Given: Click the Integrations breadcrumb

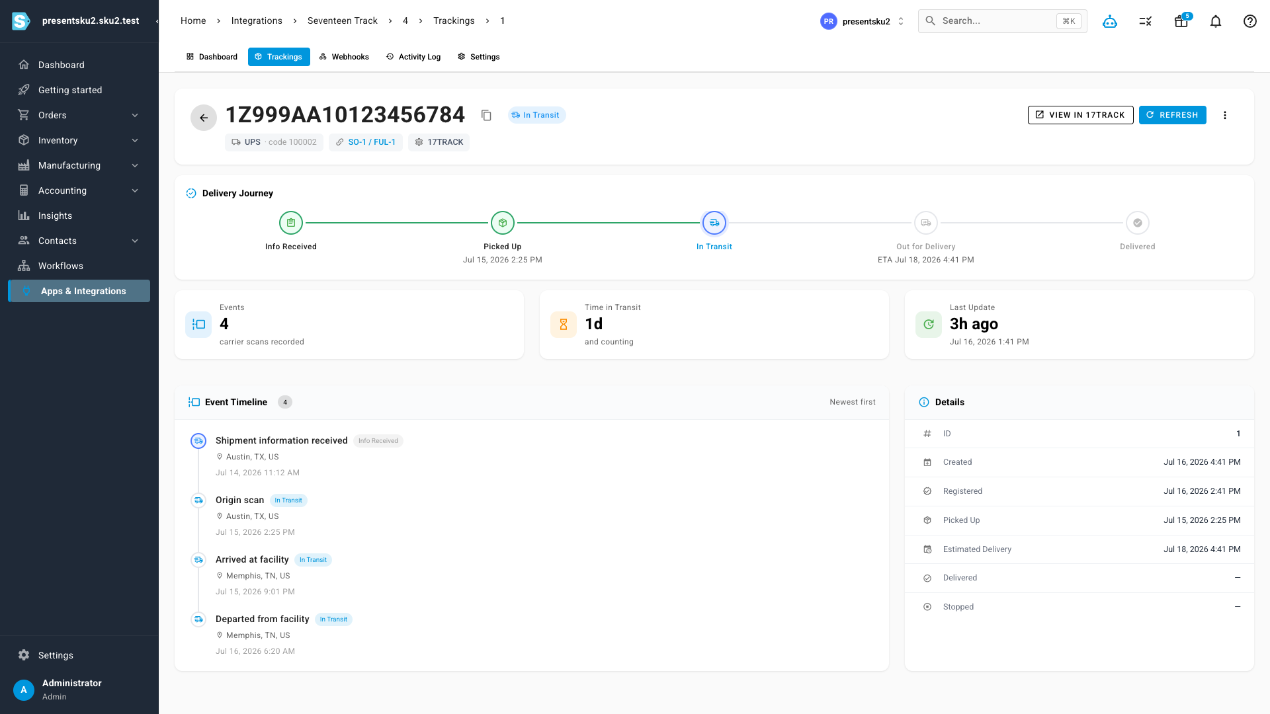Looking at the screenshot, I should pos(257,20).
